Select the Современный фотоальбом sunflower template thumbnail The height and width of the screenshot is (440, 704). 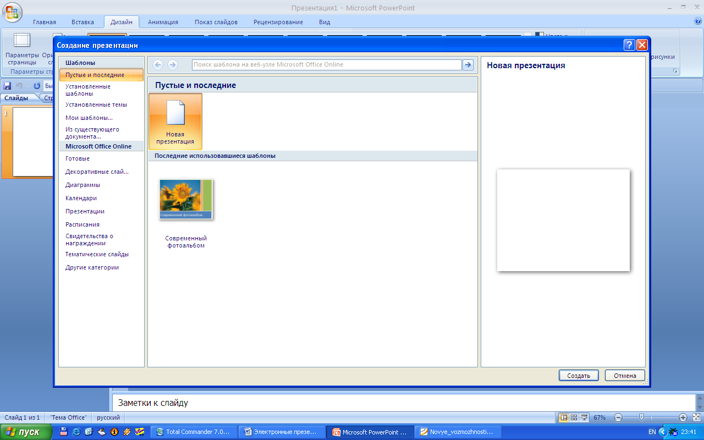(186, 199)
